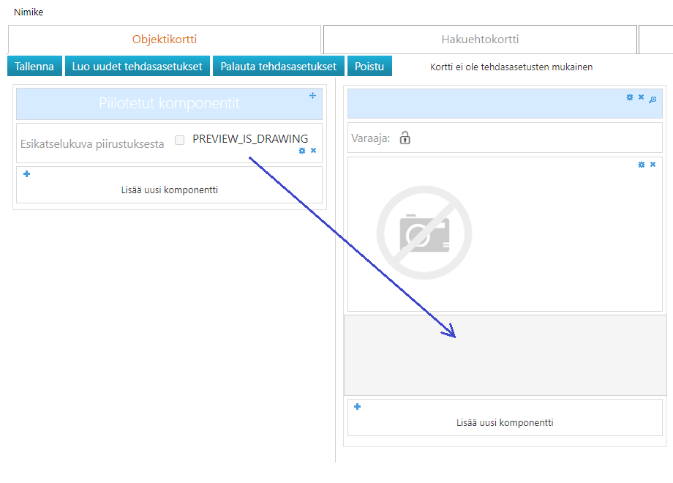Click the Tallenna button
This screenshot has height=483, width=673.
click(x=34, y=66)
